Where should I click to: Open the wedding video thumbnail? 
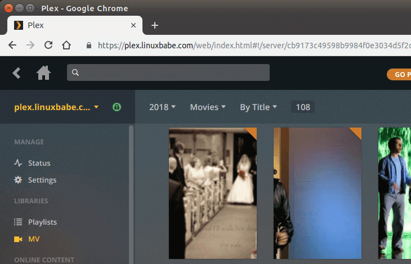(213, 193)
